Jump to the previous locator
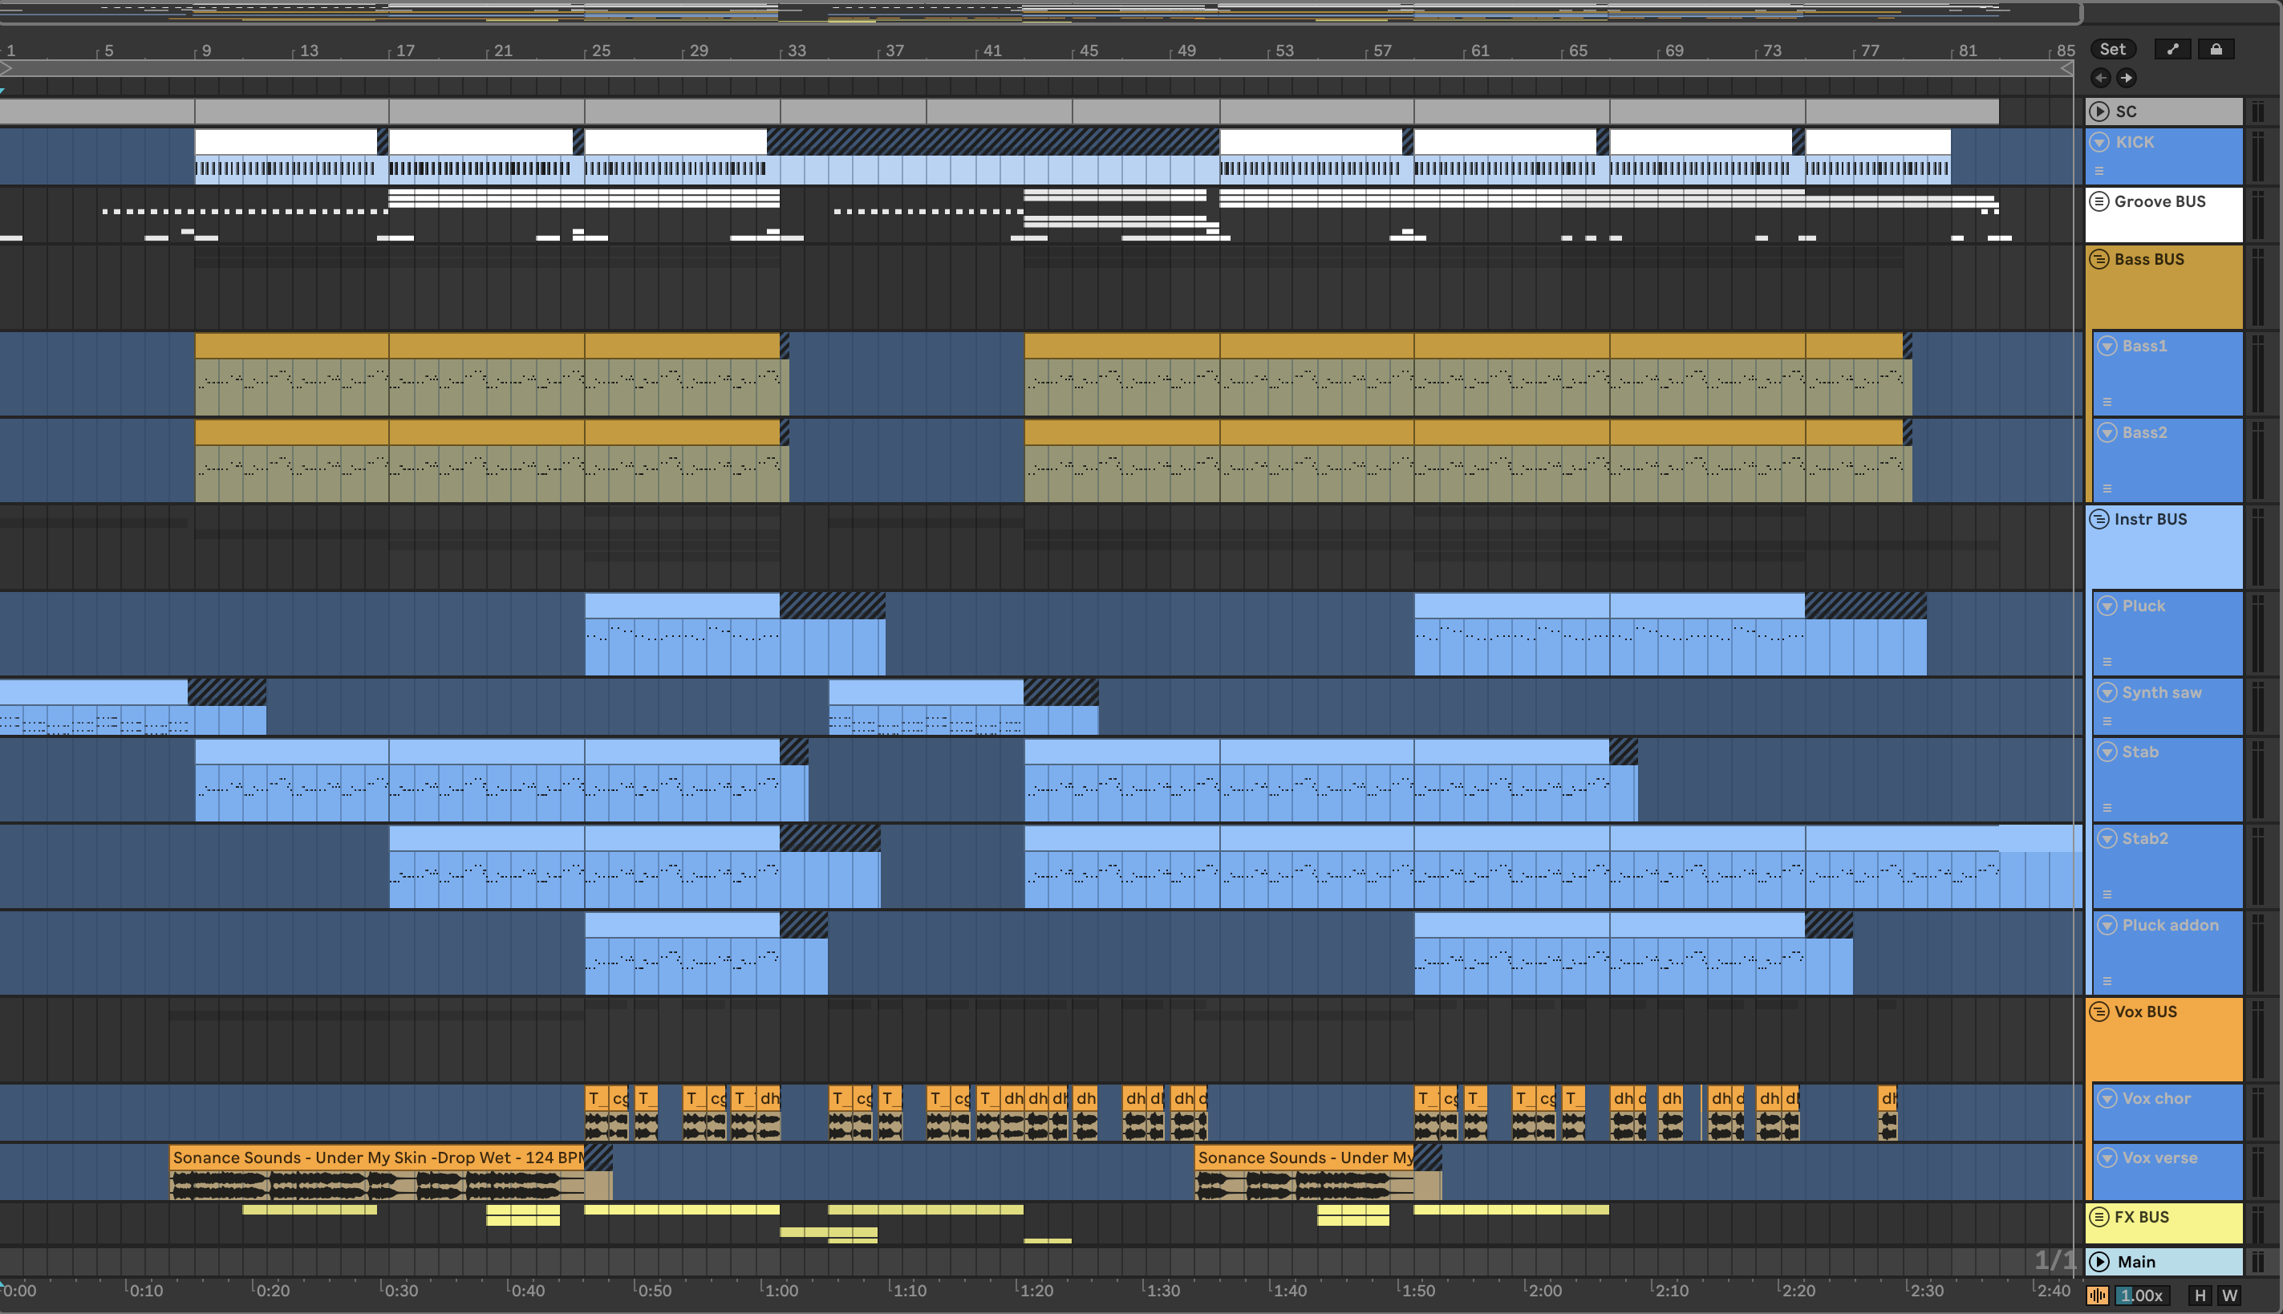This screenshot has width=2283, height=1314. click(2101, 78)
